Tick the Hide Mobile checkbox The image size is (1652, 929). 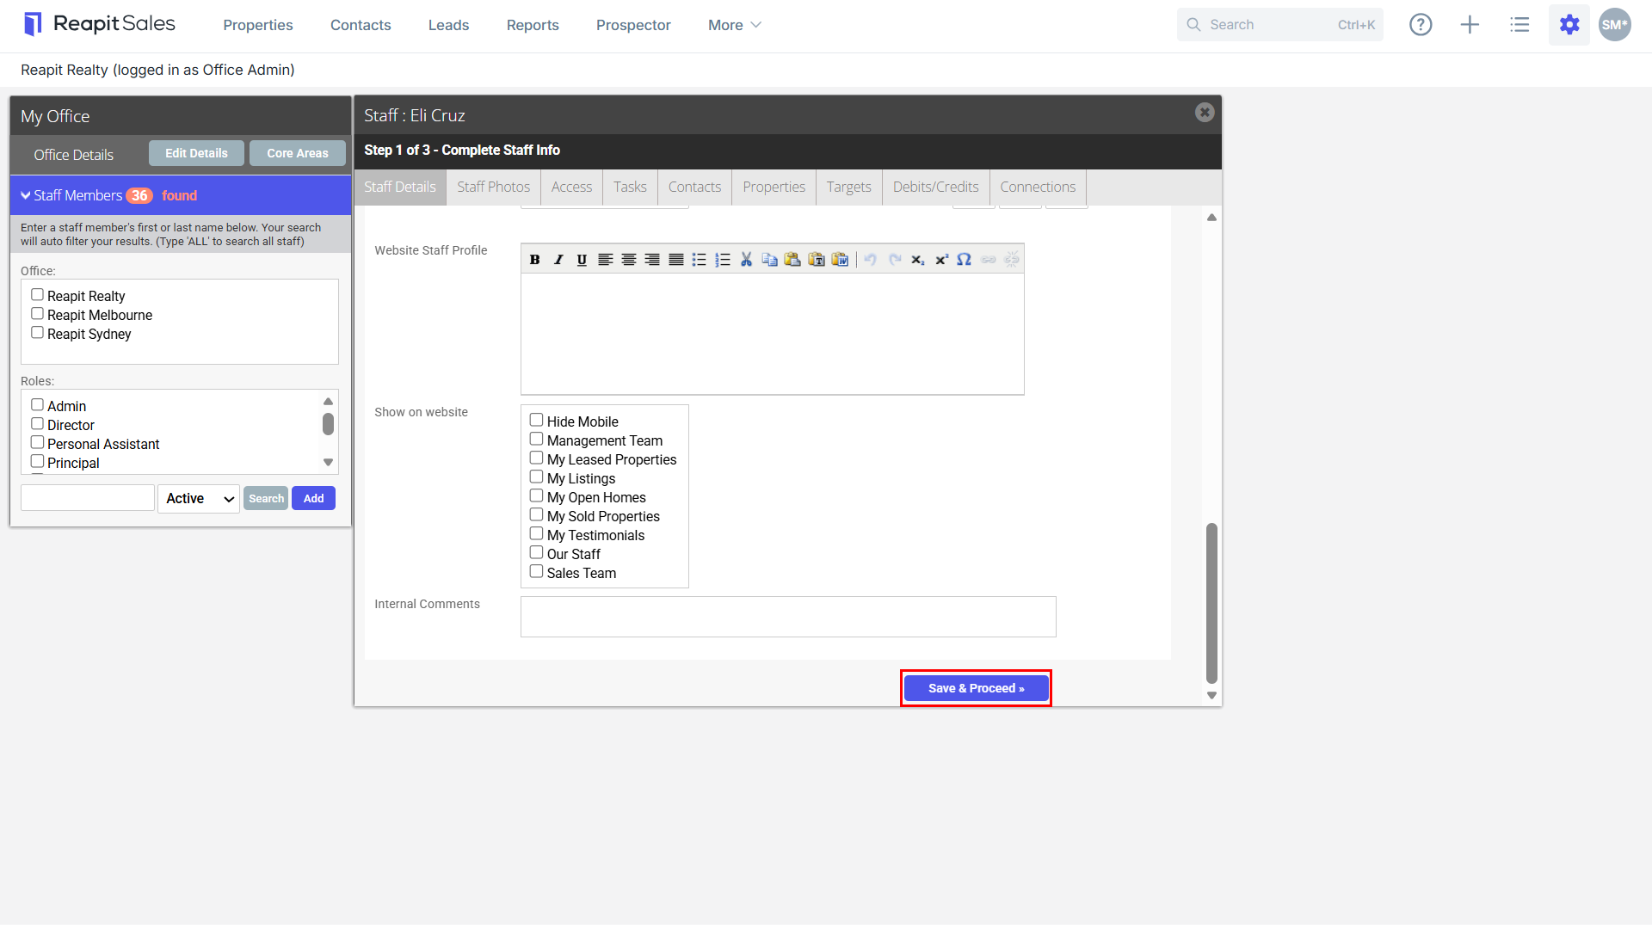point(536,421)
